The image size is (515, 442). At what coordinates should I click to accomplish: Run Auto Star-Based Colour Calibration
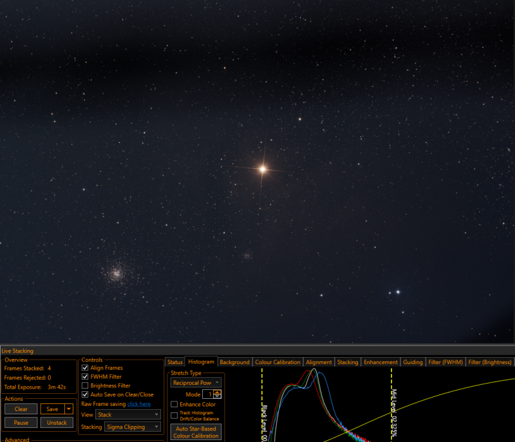tap(196, 432)
